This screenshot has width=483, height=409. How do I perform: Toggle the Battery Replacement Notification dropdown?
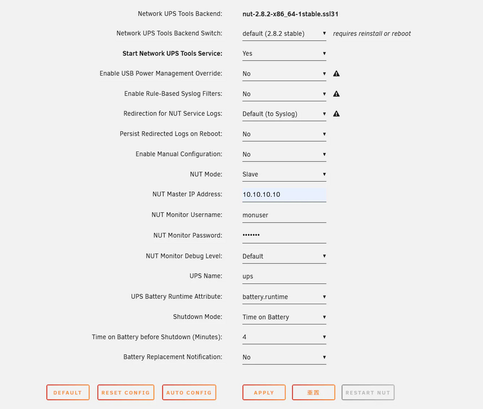(284, 357)
